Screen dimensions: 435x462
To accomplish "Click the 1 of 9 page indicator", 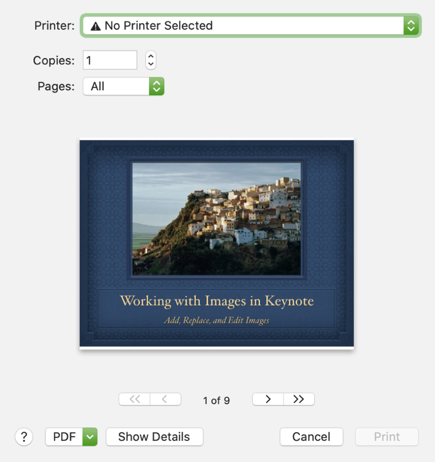I will click(x=217, y=401).
